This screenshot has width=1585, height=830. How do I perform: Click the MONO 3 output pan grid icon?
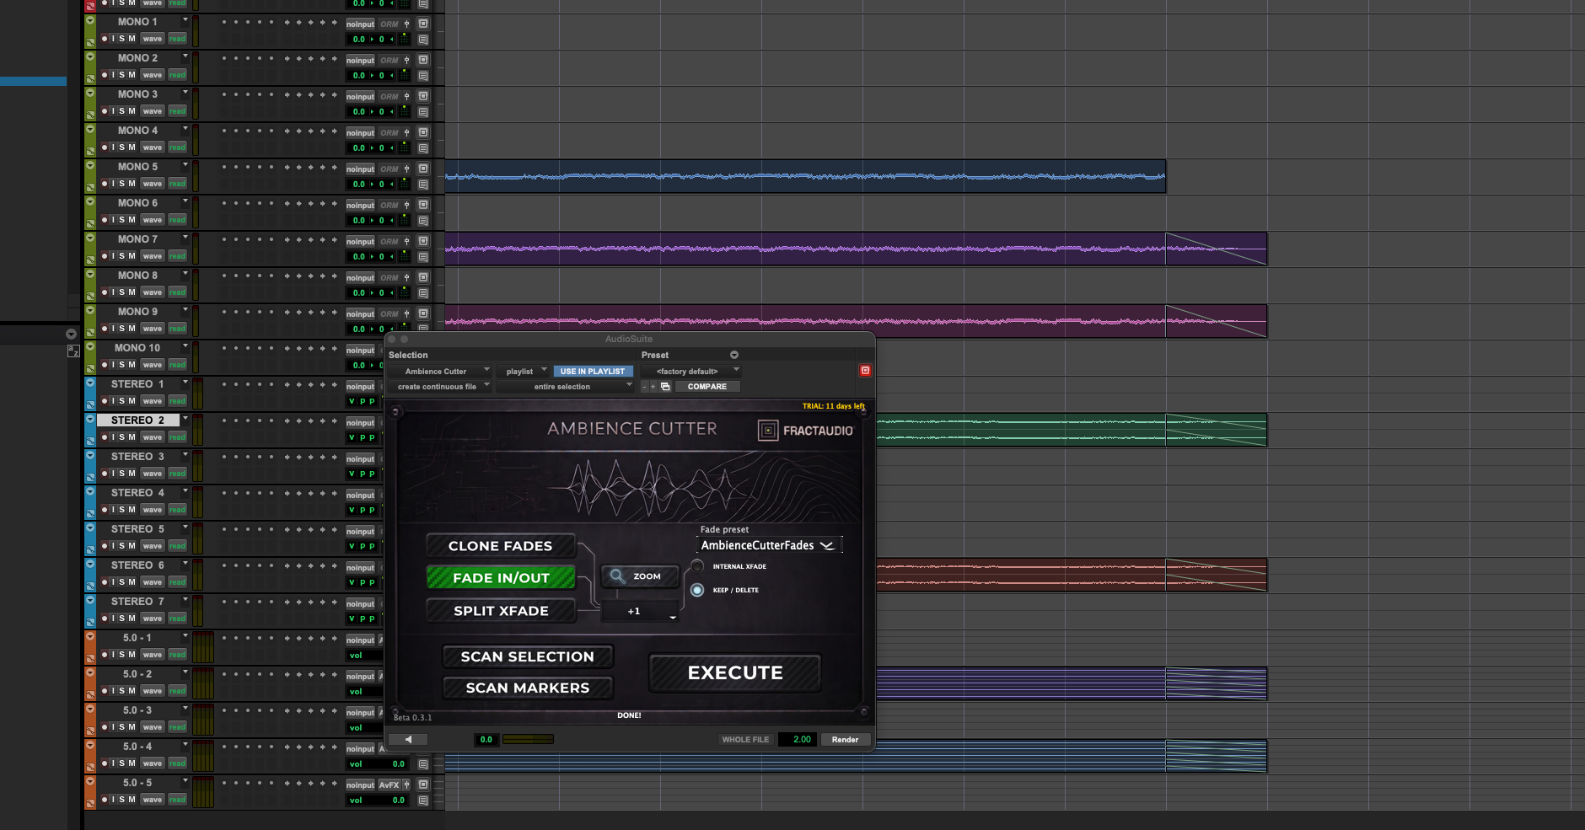pos(405,111)
